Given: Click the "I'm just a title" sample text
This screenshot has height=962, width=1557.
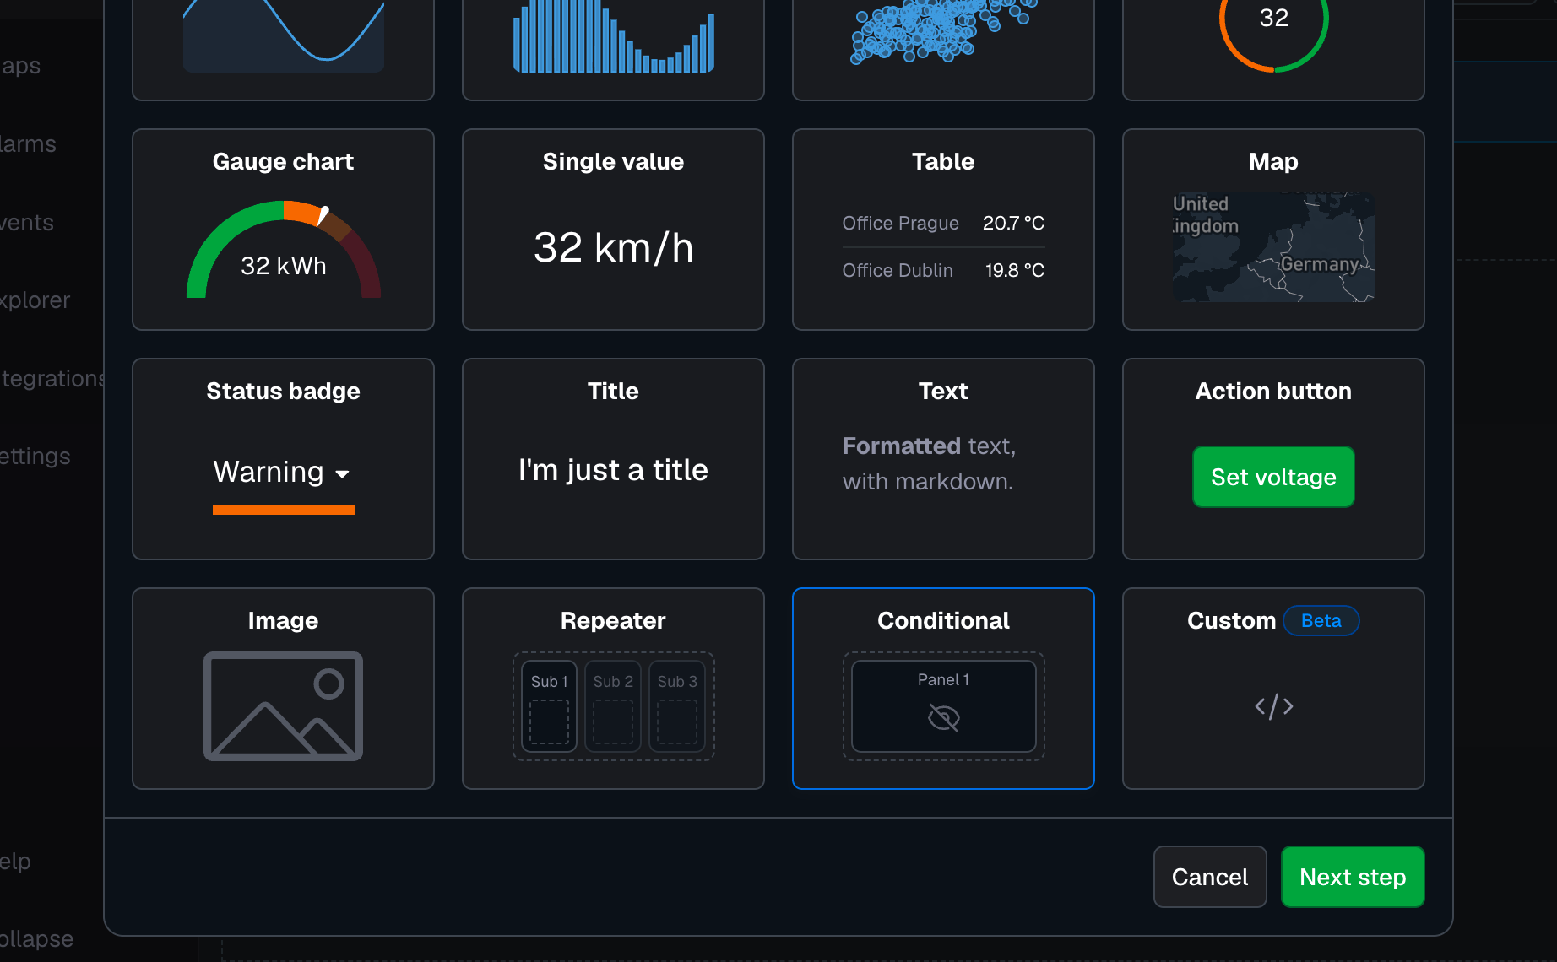Looking at the screenshot, I should 613,470.
